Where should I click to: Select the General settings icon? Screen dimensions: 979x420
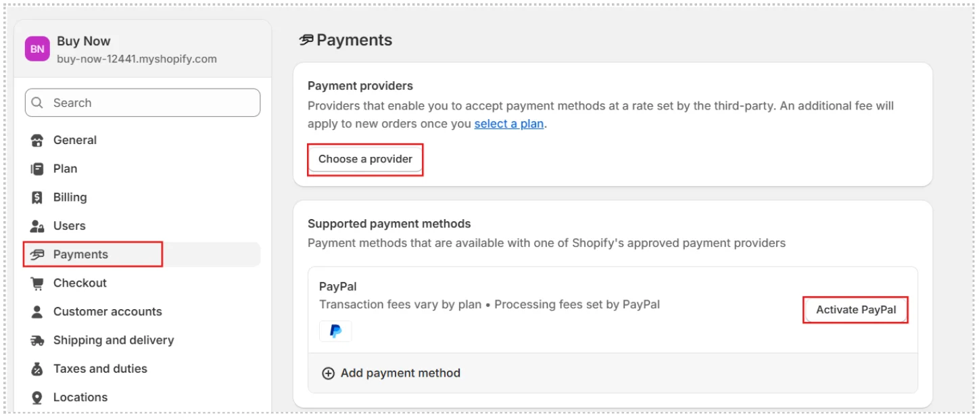click(38, 140)
